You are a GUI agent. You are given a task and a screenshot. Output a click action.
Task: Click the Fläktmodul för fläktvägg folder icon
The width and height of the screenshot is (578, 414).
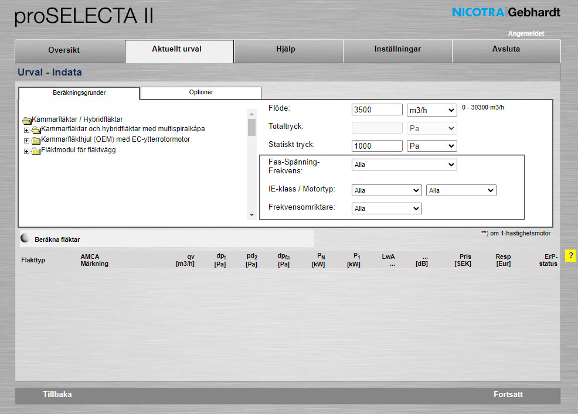tap(36, 151)
